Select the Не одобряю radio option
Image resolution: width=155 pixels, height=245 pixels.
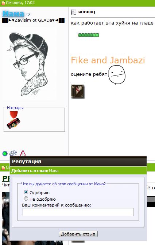click(26, 198)
